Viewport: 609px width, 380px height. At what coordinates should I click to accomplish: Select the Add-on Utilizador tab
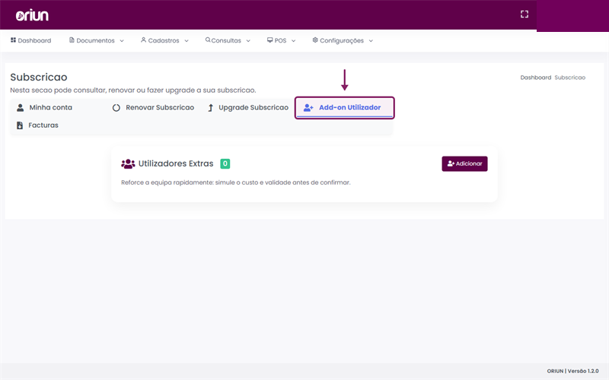coord(345,108)
